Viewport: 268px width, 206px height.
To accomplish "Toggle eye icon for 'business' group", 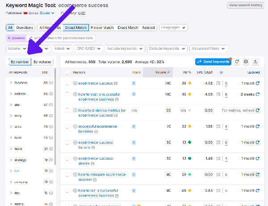I will (51, 83).
